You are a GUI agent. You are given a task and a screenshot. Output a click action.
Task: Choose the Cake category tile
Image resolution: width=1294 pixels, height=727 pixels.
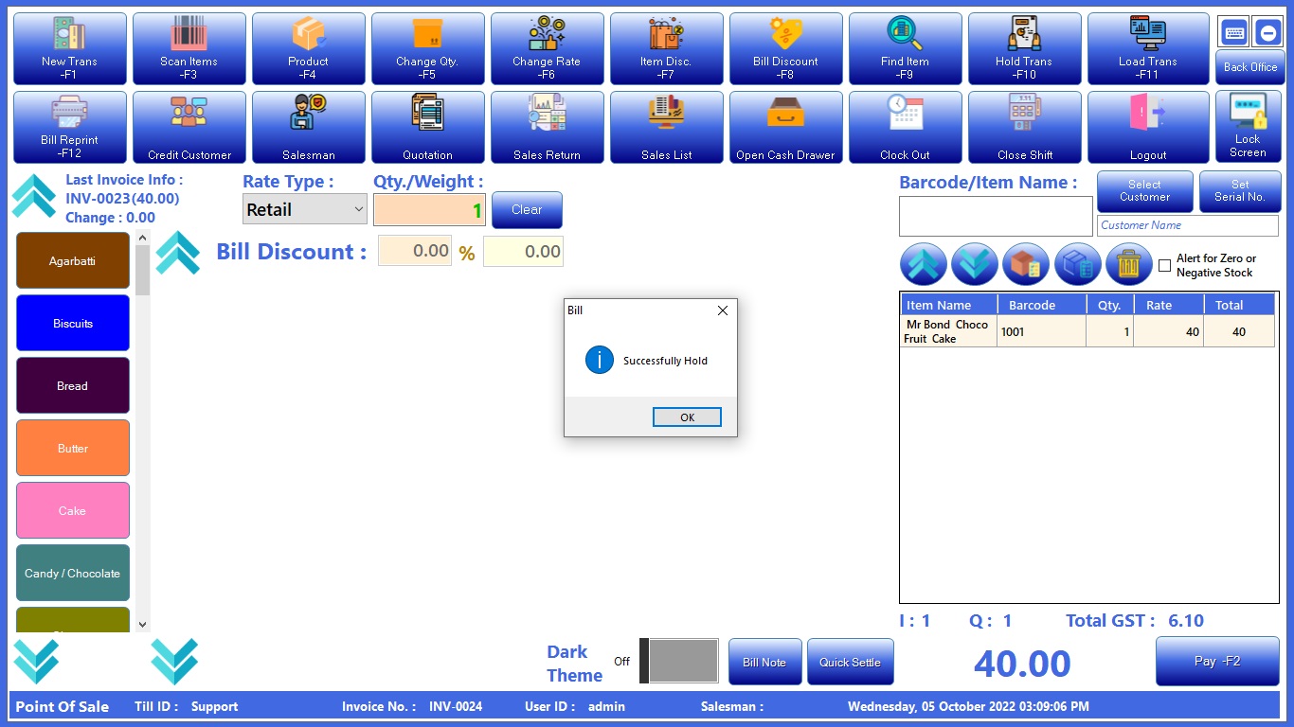[73, 511]
